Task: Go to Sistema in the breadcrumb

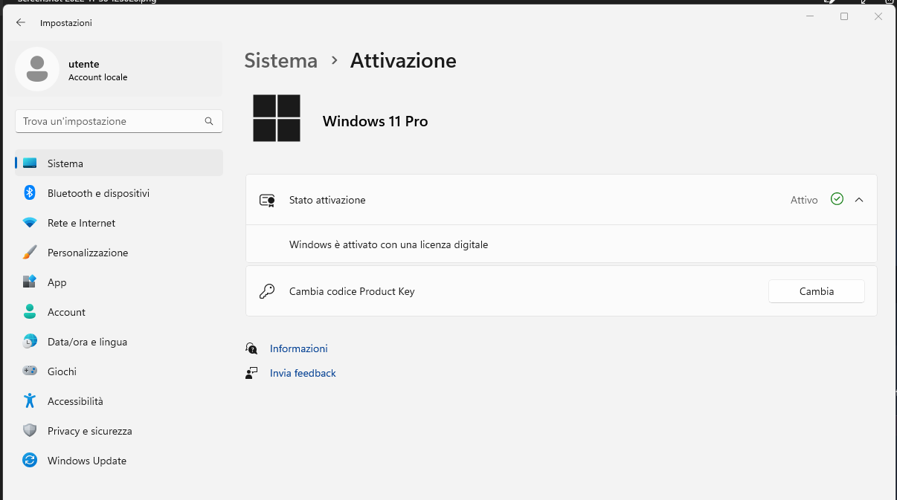Action: click(281, 60)
